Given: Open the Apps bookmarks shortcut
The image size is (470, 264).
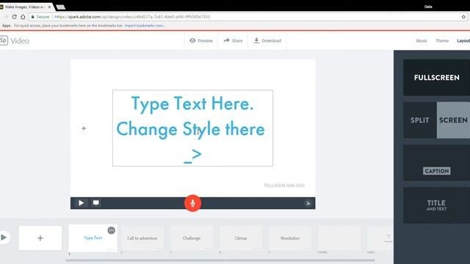Looking at the screenshot, I should [7, 26].
